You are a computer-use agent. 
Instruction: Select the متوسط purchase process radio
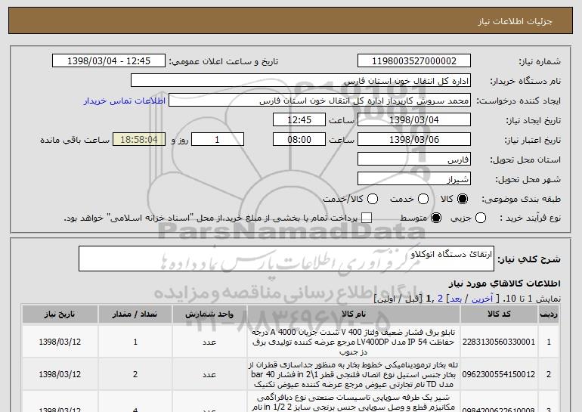(436, 218)
